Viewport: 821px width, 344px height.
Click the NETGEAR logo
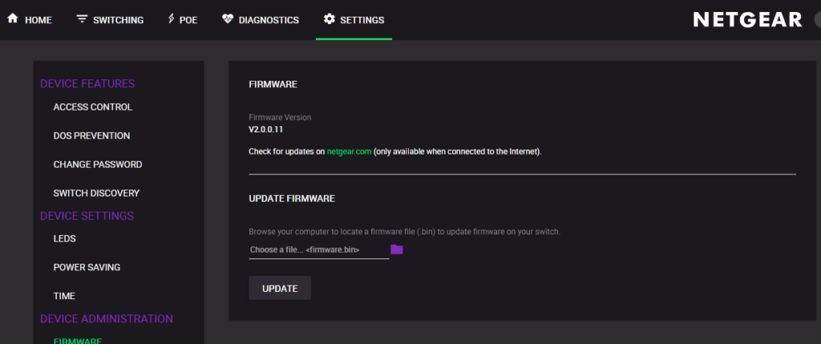[x=748, y=20]
